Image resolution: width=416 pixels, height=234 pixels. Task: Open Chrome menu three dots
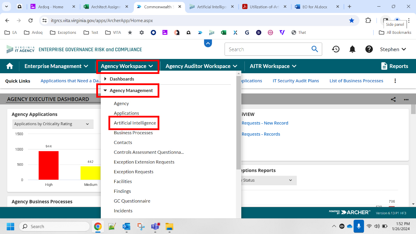click(409, 21)
